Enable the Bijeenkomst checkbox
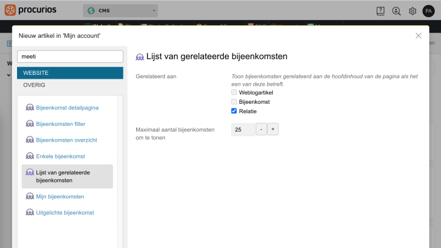 coord(234,101)
